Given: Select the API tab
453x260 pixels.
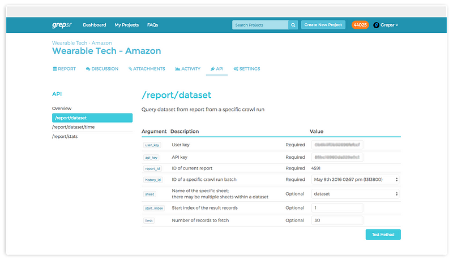Looking at the screenshot, I should pyautogui.click(x=217, y=69).
